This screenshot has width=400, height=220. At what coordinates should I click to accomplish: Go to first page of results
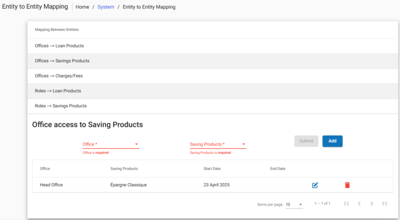pos(347,204)
